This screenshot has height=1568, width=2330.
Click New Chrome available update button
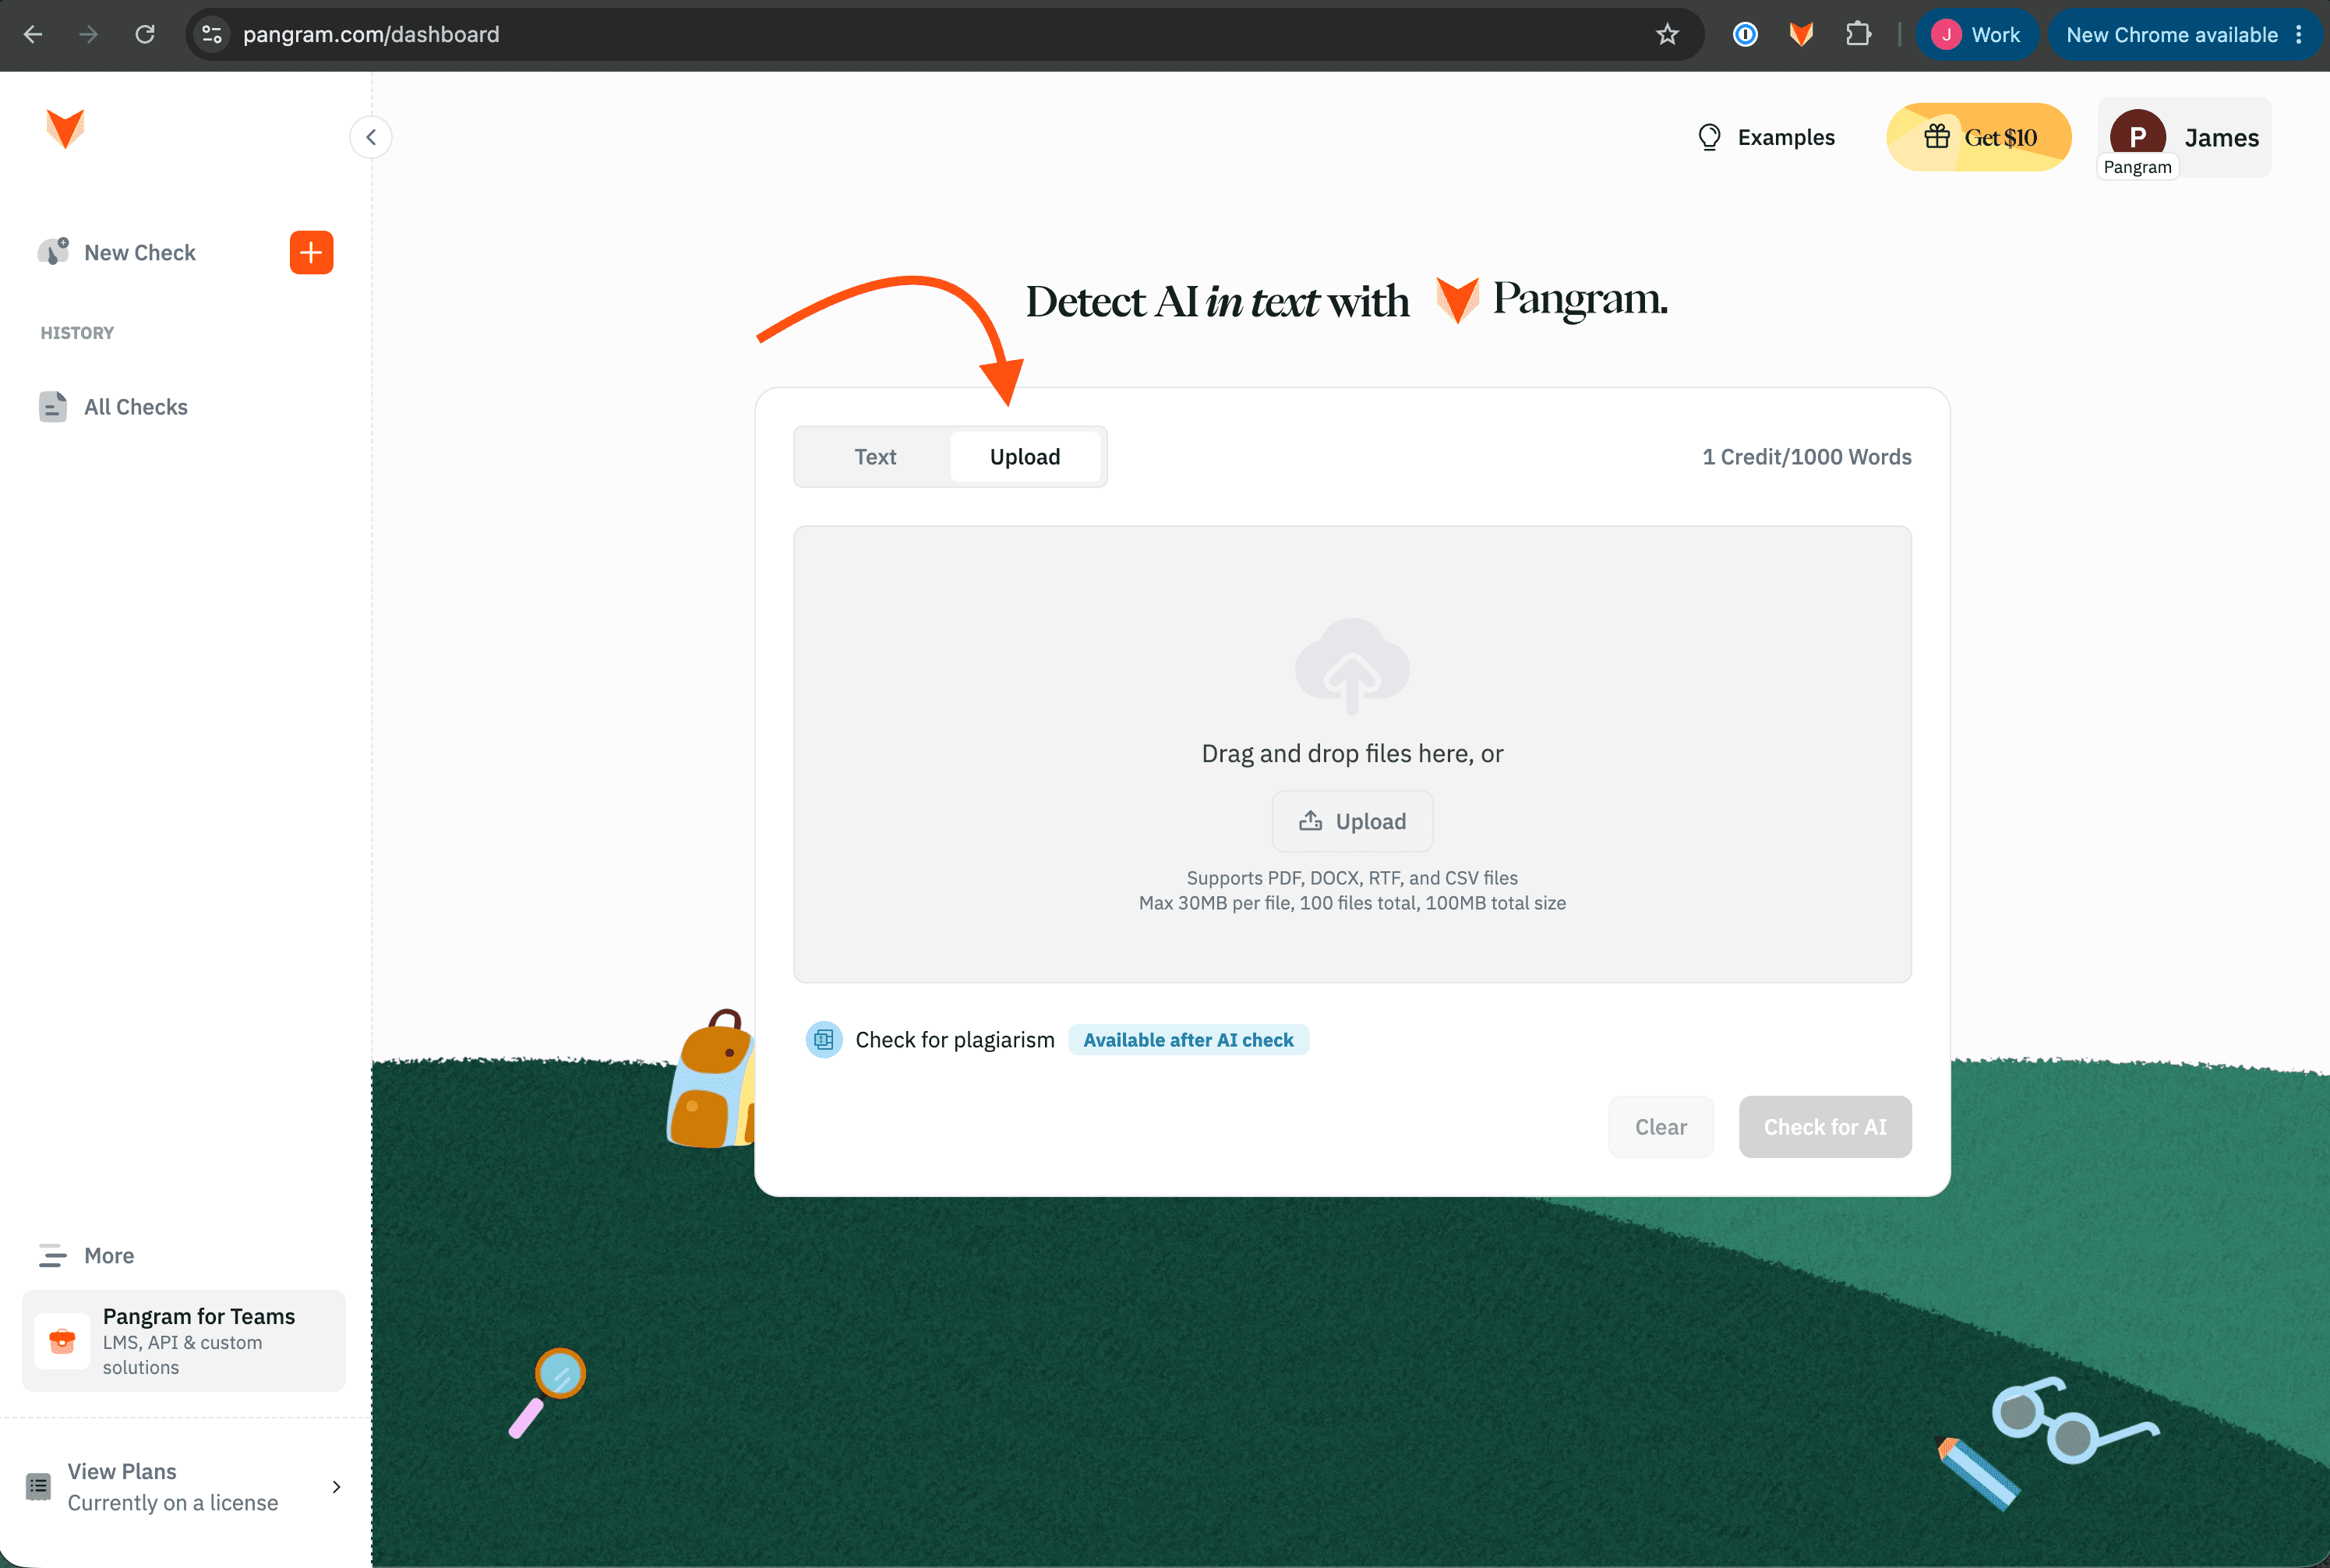[x=2172, y=35]
